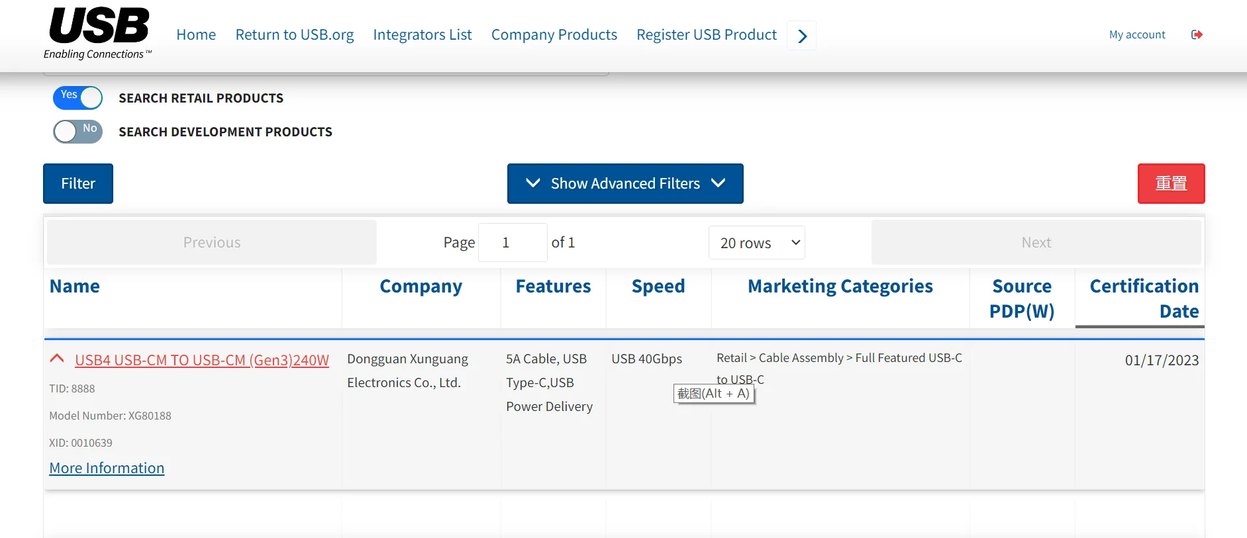Open the Home navigation item
1247x538 pixels.
[x=196, y=34]
